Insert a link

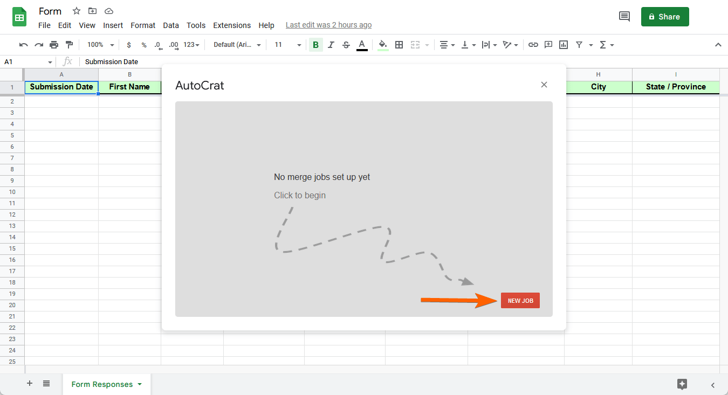[x=533, y=45]
